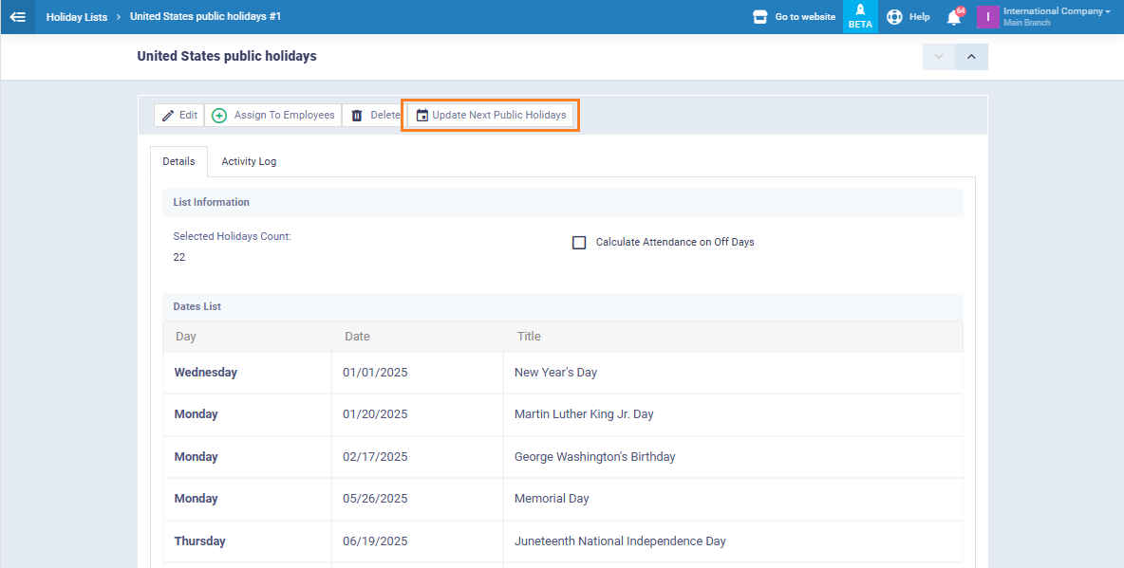Go to next record with down chevron

click(x=939, y=57)
